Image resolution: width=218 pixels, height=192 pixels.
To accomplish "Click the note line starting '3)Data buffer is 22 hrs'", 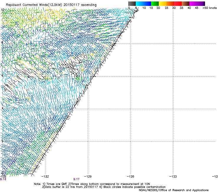I will pos(104,187).
